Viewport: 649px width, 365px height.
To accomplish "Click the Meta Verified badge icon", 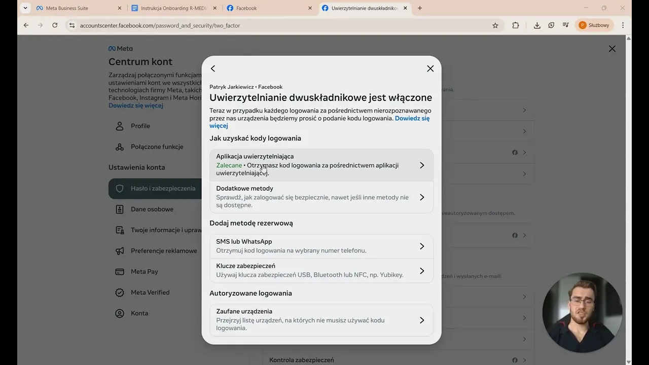I will (120, 293).
